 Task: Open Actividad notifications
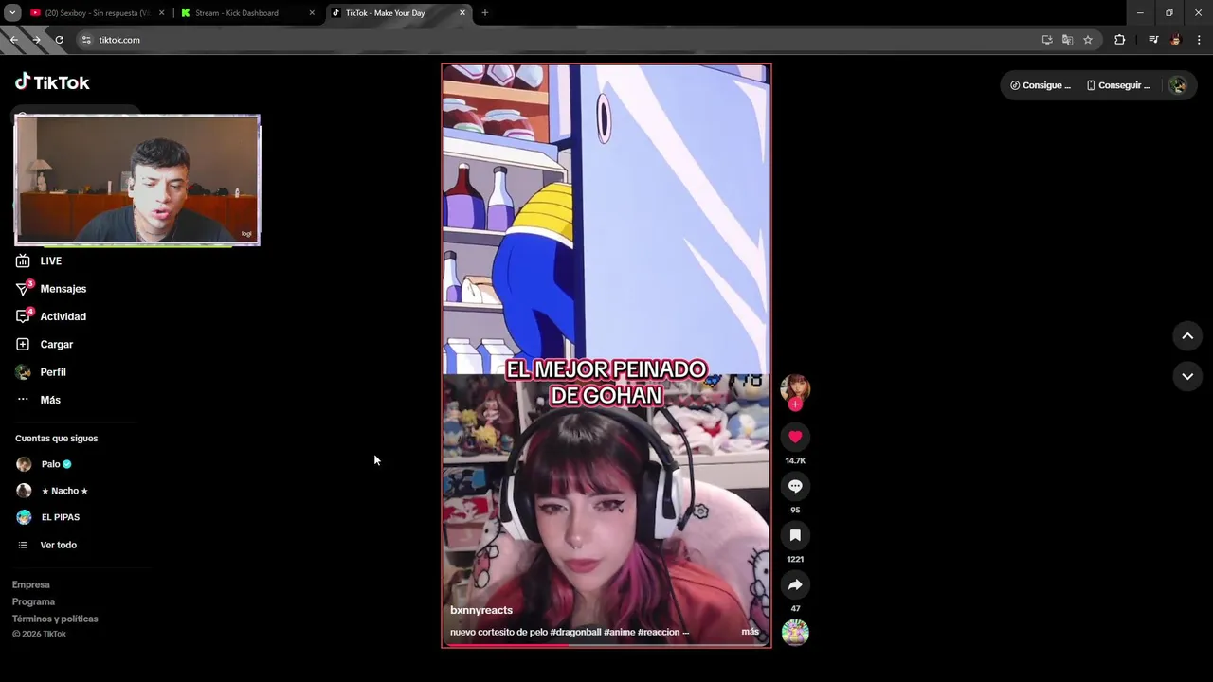click(x=51, y=316)
